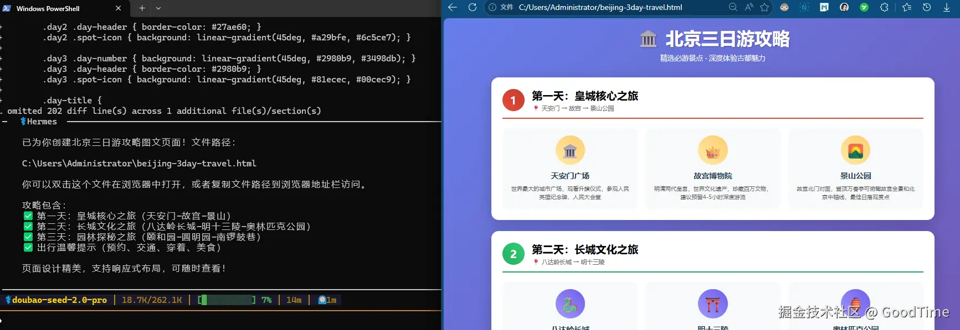Click the green check for 第一天 line
This screenshot has height=330, width=960.
[x=28, y=216]
